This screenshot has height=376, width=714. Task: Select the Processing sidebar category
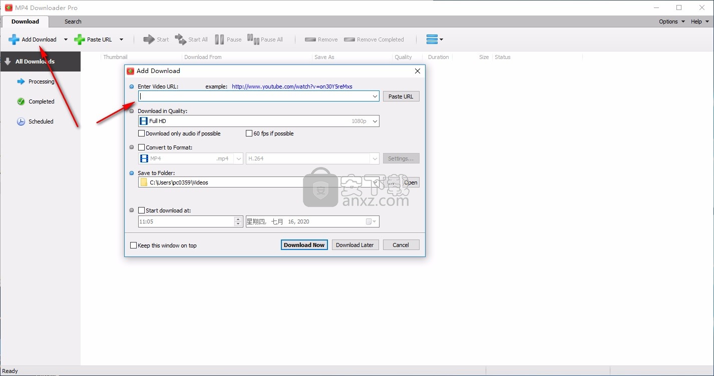coord(40,81)
